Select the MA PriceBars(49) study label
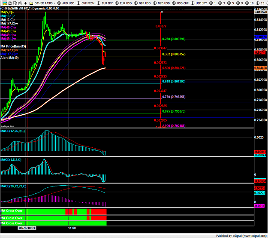The image size is (268, 238). click(x=13, y=46)
